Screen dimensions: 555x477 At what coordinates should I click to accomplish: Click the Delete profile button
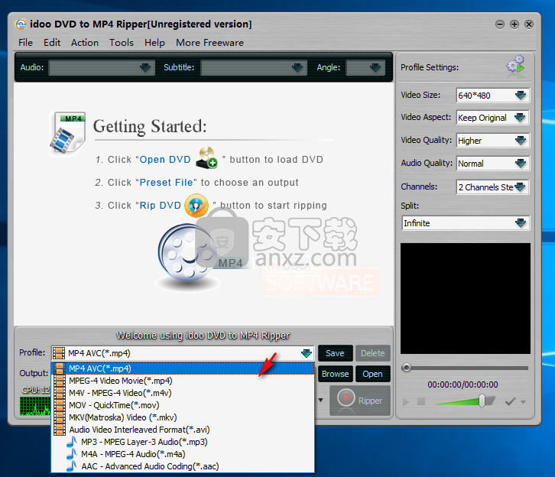point(373,353)
